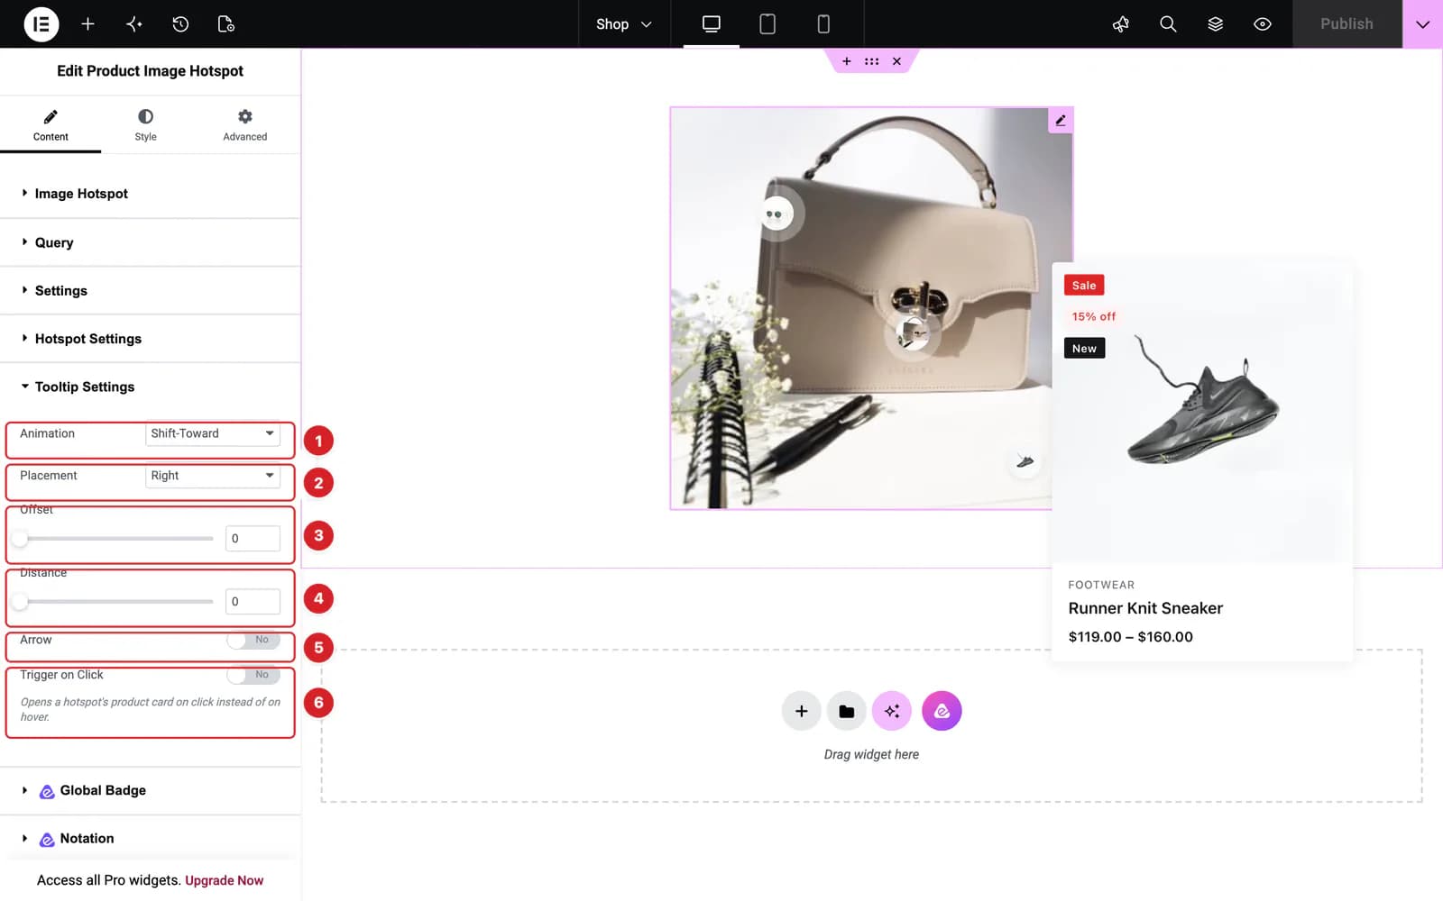The height and width of the screenshot is (901, 1443).
Task: Expand the Notation section
Action: 150,838
